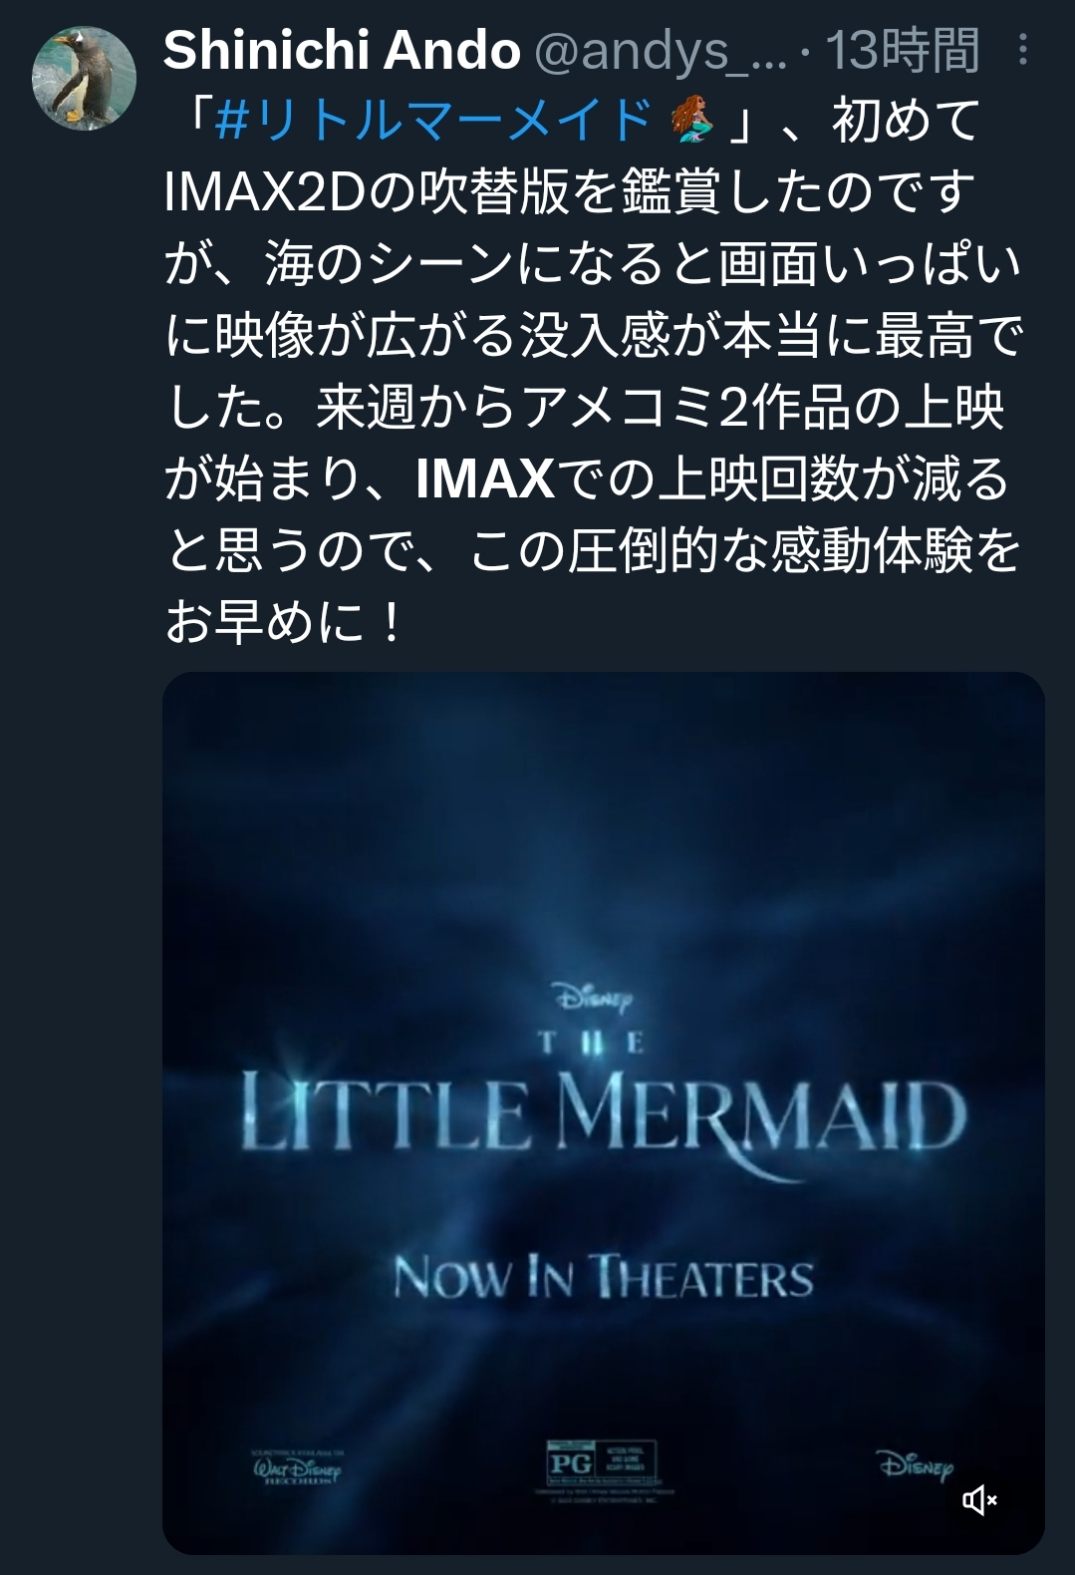Tap the Disney logo above THE title

tap(593, 998)
